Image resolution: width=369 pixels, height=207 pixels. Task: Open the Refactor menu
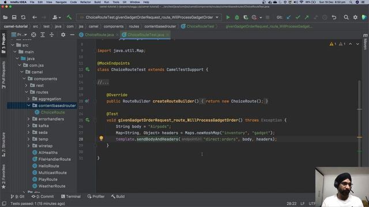pyautogui.click(x=85, y=2)
